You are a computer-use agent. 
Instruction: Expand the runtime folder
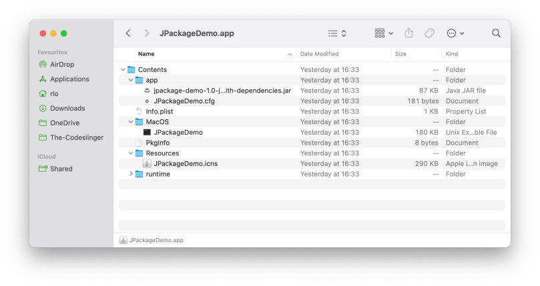point(131,174)
